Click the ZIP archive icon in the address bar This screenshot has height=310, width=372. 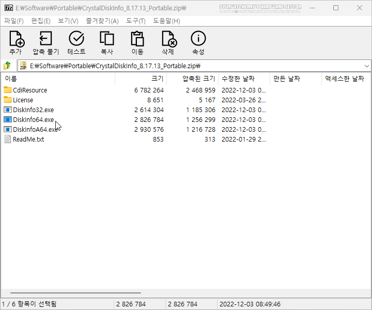point(23,66)
